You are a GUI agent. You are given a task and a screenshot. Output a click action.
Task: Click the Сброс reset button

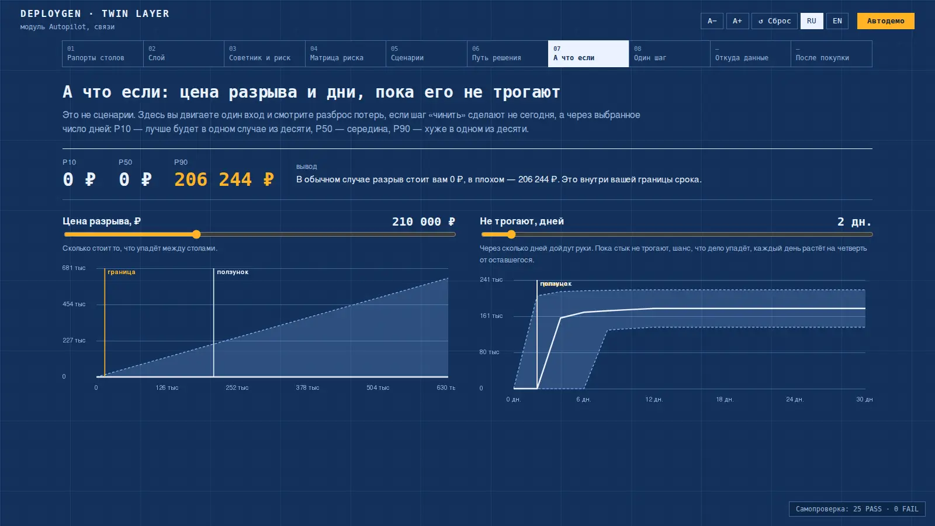pos(775,21)
